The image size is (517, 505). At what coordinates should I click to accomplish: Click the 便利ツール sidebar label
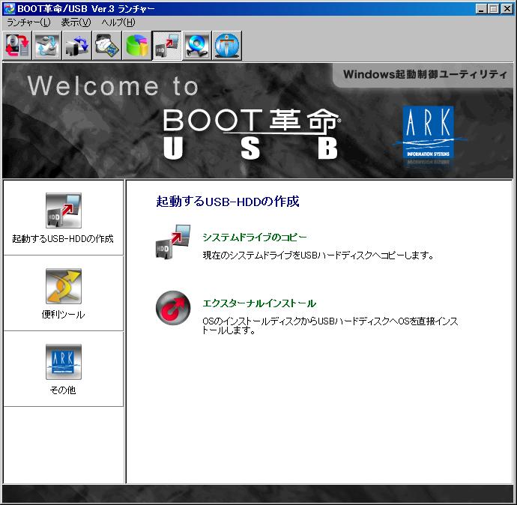pyautogui.click(x=63, y=315)
